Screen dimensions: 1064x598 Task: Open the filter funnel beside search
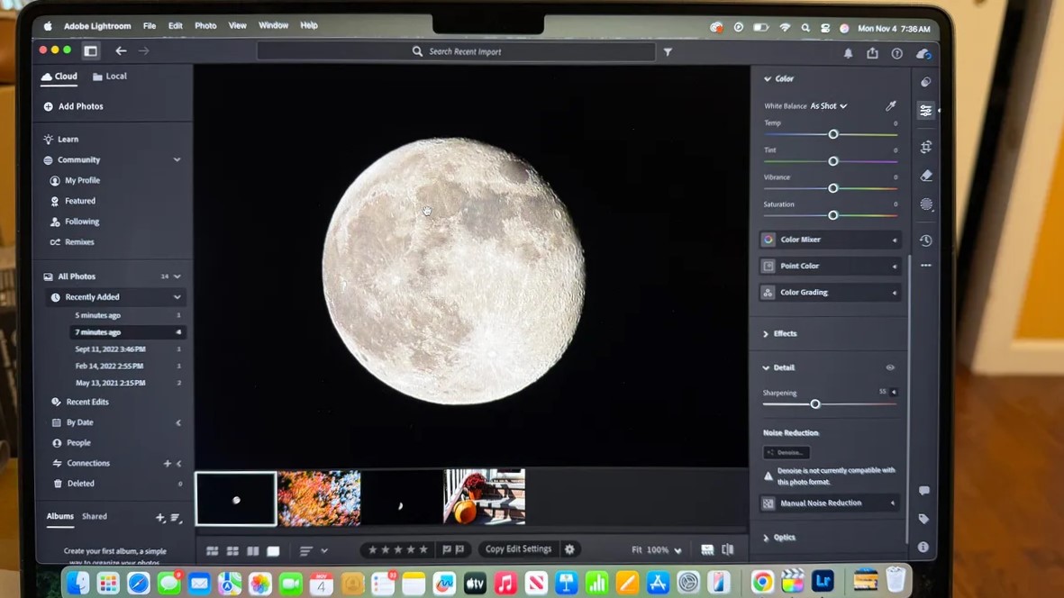tap(668, 52)
